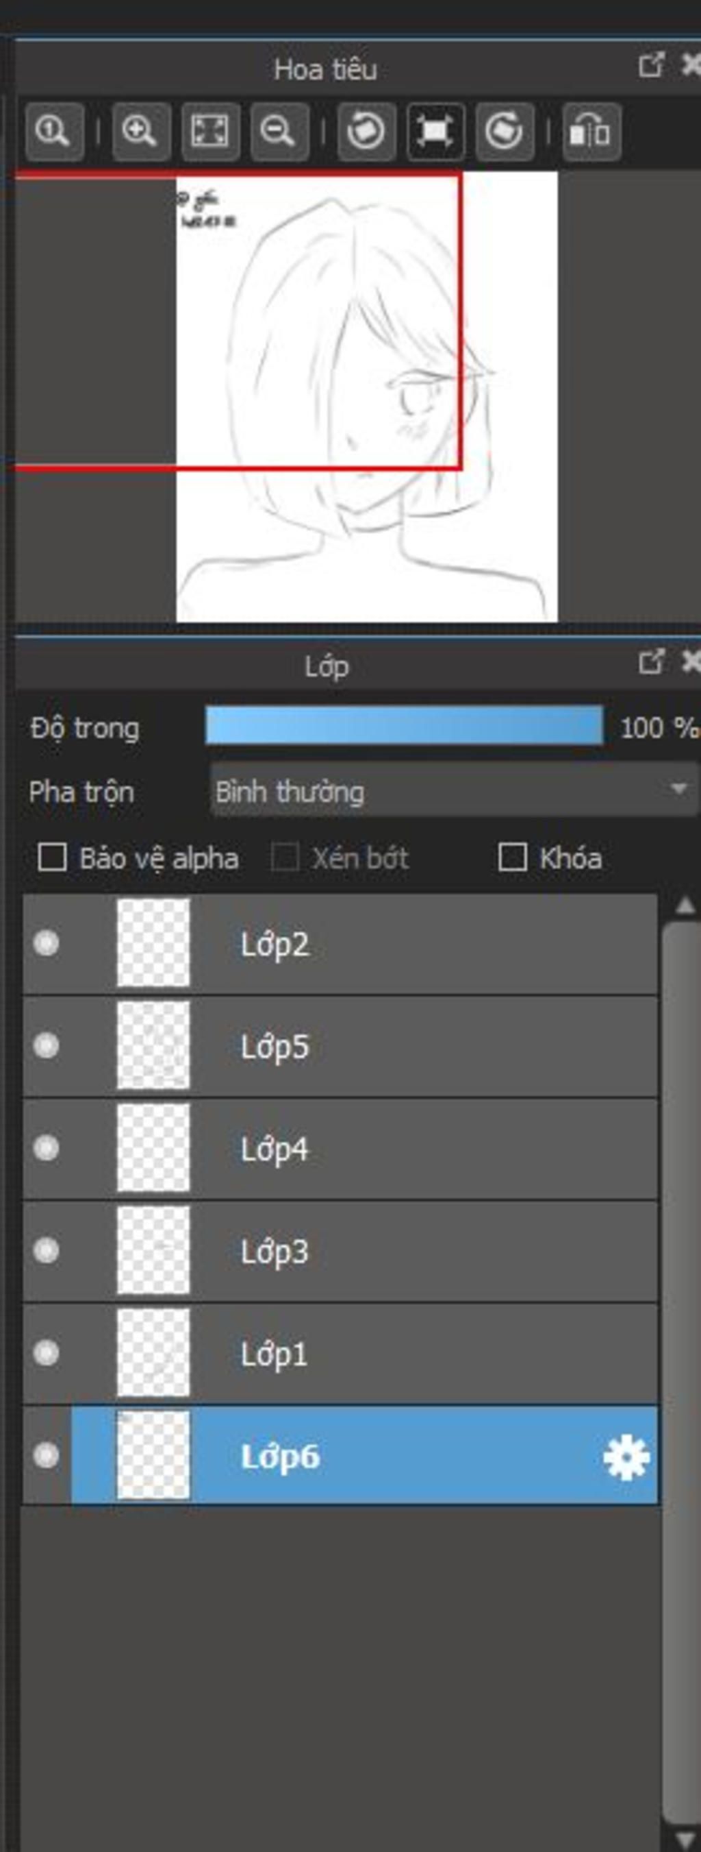The image size is (701, 1852).
Task: Rotate canvas counterclockwise icon
Action: pyautogui.click(x=366, y=132)
